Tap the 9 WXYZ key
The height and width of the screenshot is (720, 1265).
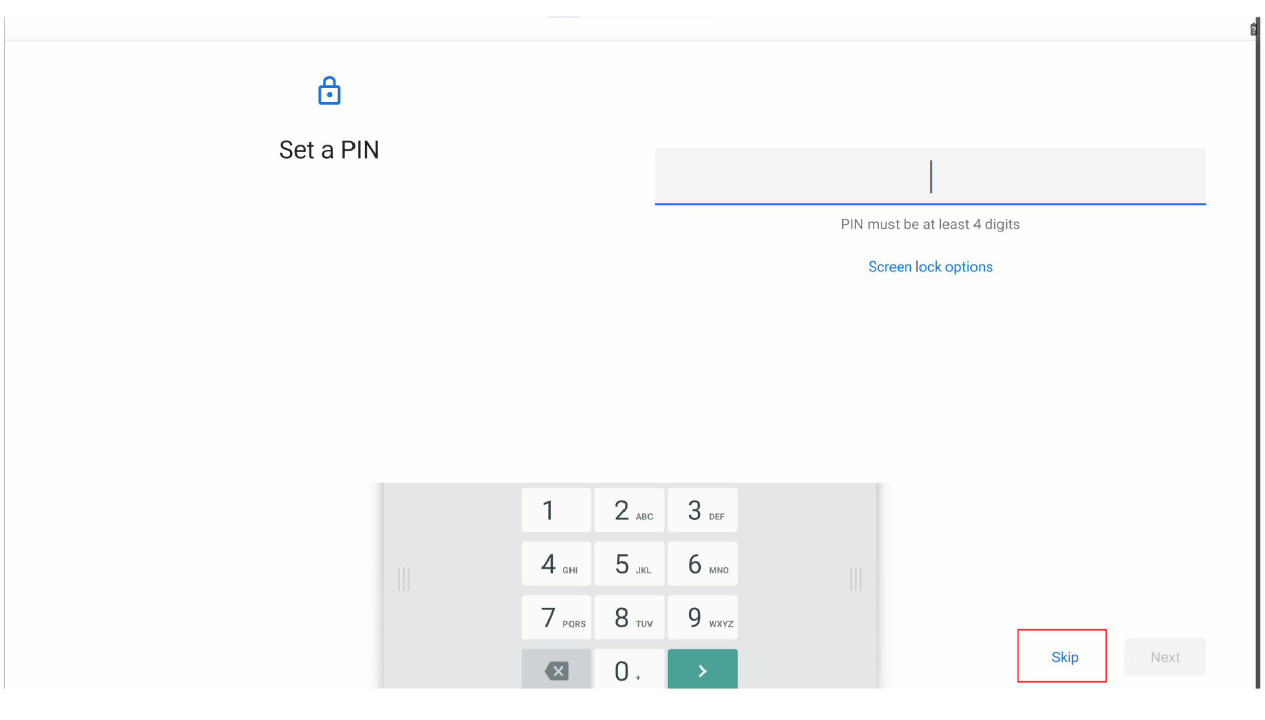pos(703,618)
